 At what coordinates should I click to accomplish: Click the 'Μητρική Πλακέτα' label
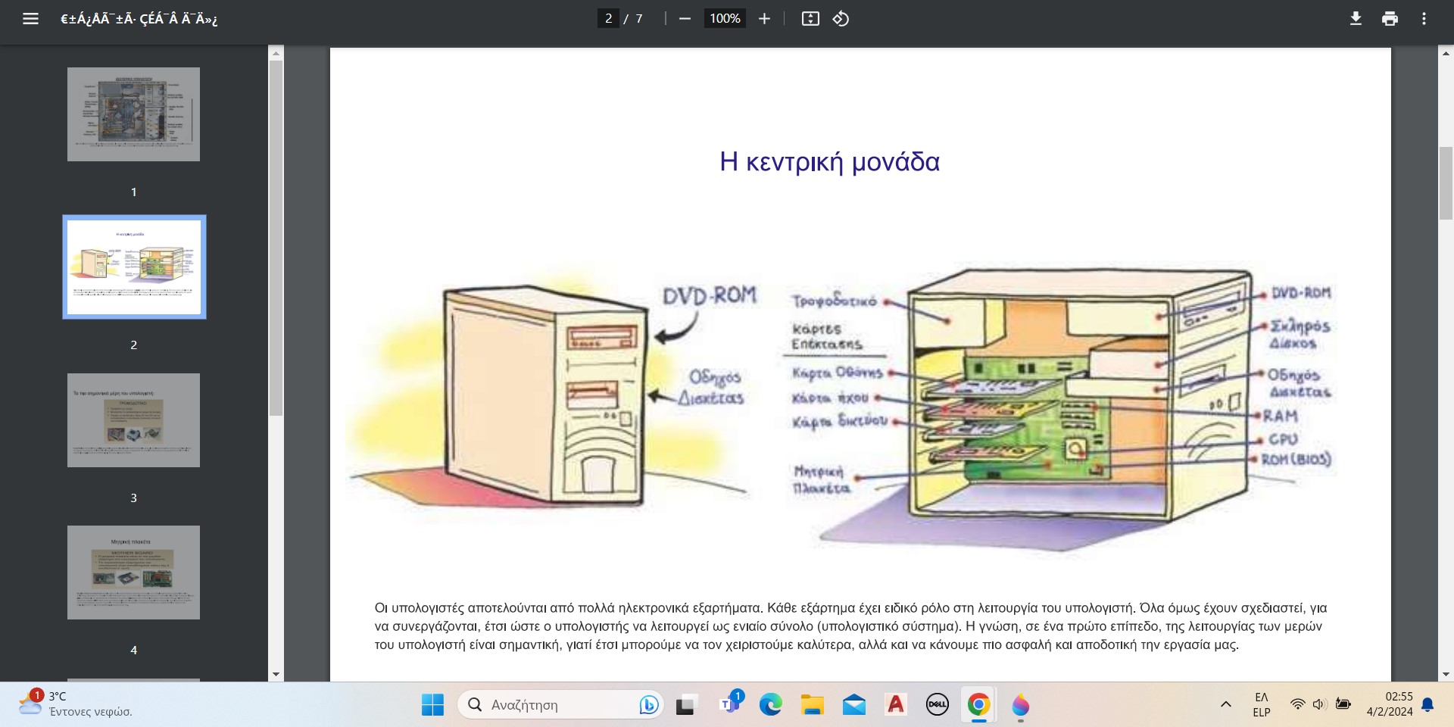click(821, 480)
